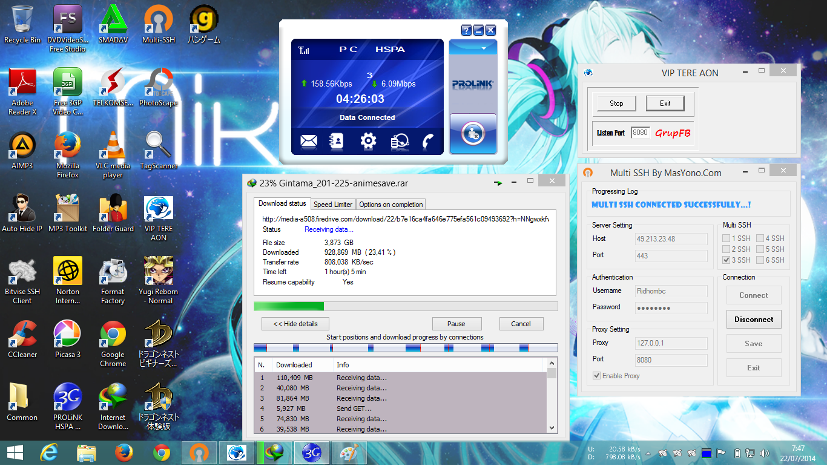Open the data usage statistics icon in Prolink
This screenshot has height=466, width=827.
[x=399, y=142]
